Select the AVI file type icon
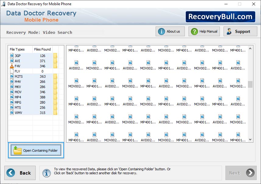 coord(12,61)
